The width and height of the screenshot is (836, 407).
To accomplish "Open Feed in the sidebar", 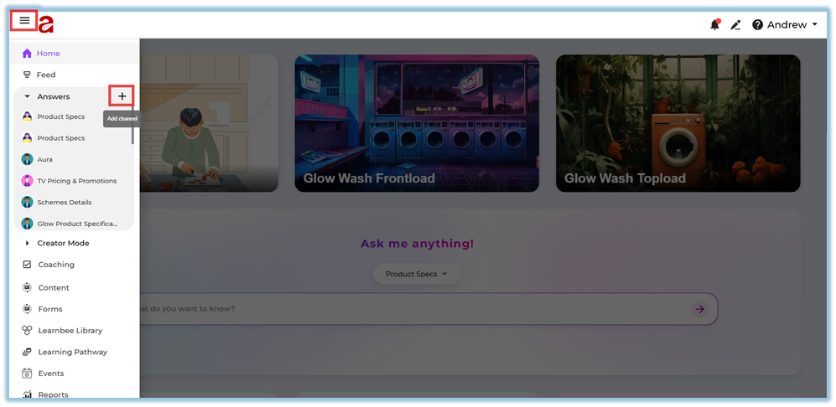I will (x=45, y=75).
